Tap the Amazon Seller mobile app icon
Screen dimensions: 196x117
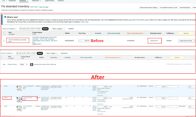31,65
